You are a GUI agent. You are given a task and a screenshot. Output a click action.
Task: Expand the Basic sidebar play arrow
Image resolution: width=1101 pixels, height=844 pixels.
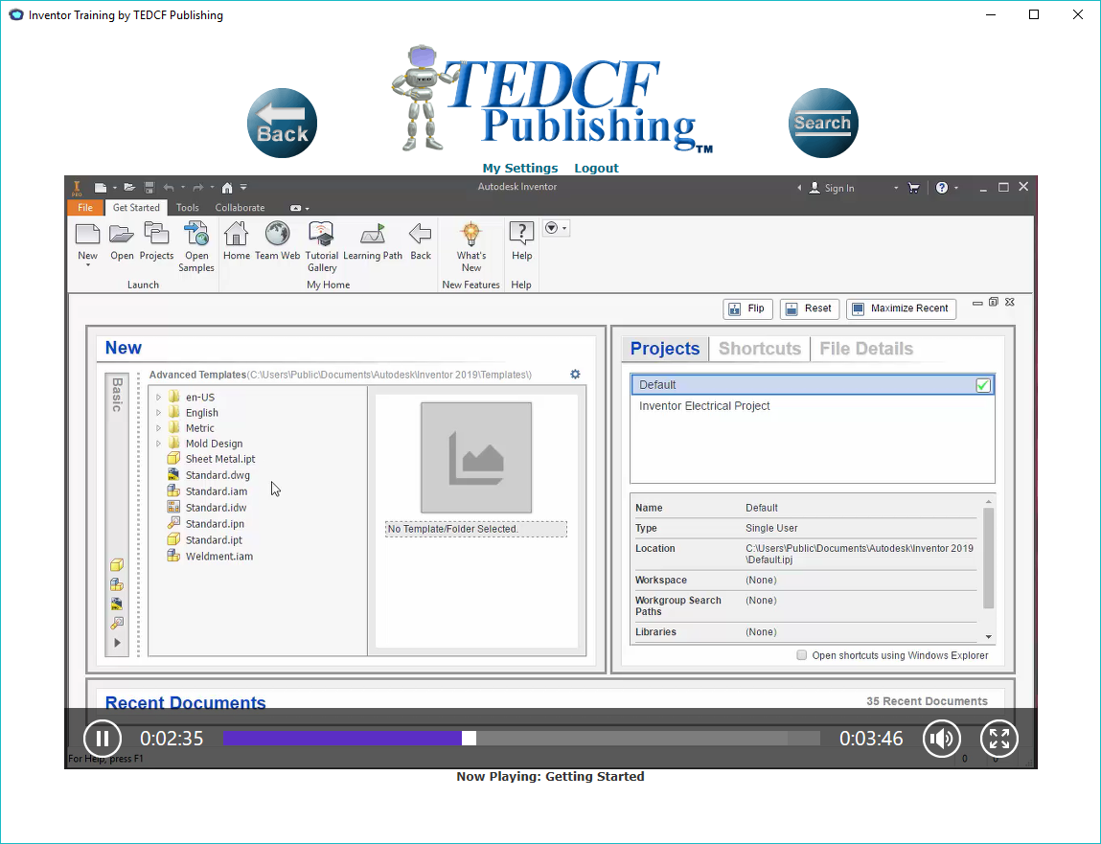click(117, 643)
